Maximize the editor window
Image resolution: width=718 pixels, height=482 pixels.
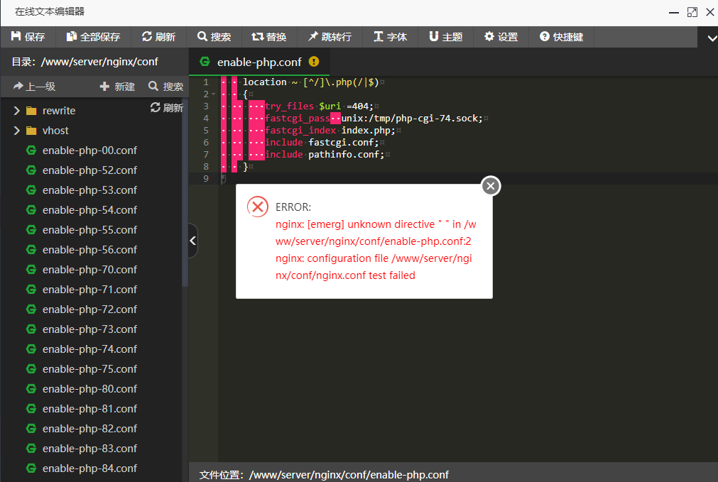click(x=692, y=12)
